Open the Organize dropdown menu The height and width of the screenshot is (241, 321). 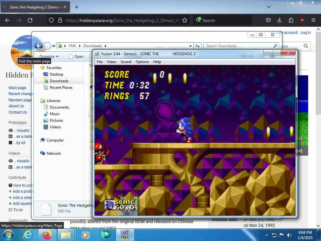pyautogui.click(x=49, y=56)
